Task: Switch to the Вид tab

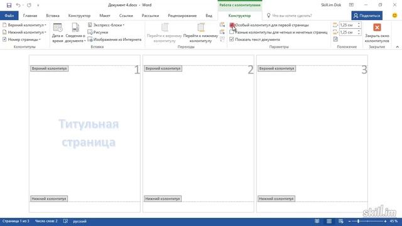Action: point(209,16)
